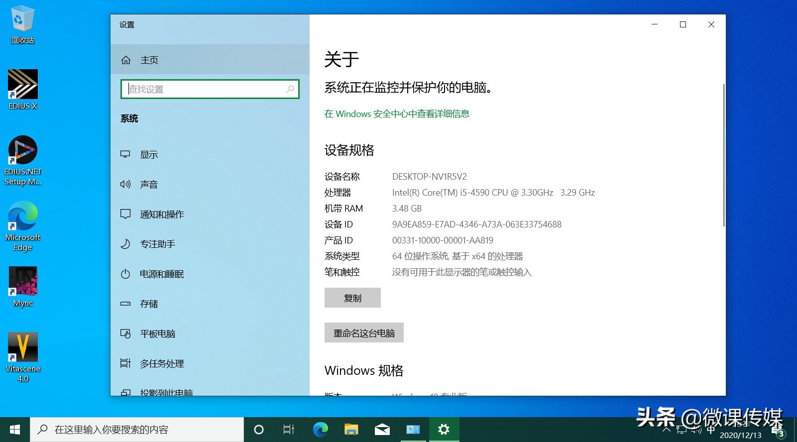
Task: Open 声音 (Sound) settings
Action: [149, 185]
